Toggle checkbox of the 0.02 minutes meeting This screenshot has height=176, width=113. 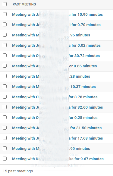[5, 45]
